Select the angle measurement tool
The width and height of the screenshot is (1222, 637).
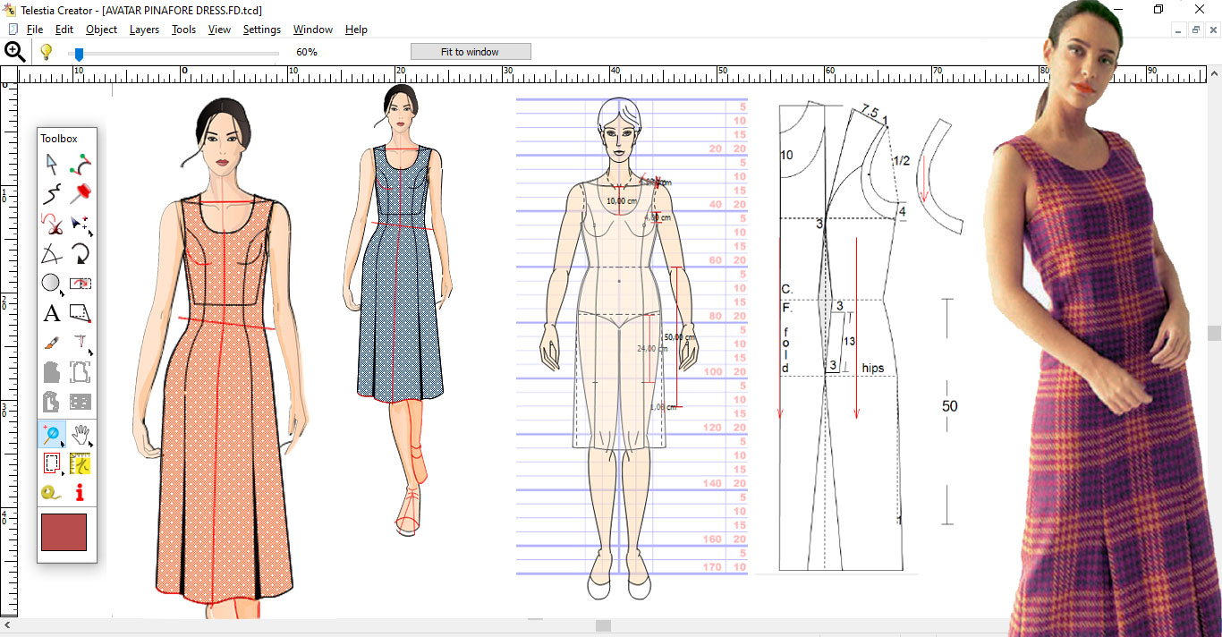52,254
